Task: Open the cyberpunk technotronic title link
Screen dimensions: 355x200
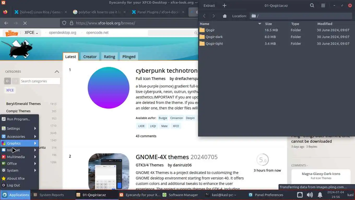Action: pos(167,71)
